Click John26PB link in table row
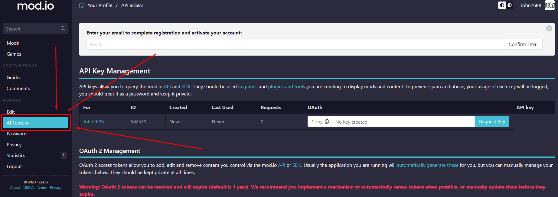Image resolution: width=558 pixels, height=197 pixels. point(93,121)
